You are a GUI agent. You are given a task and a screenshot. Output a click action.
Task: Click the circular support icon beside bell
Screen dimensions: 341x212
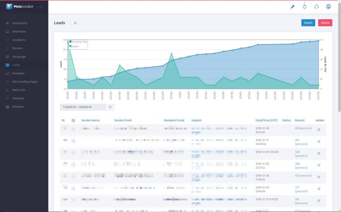pos(316,7)
